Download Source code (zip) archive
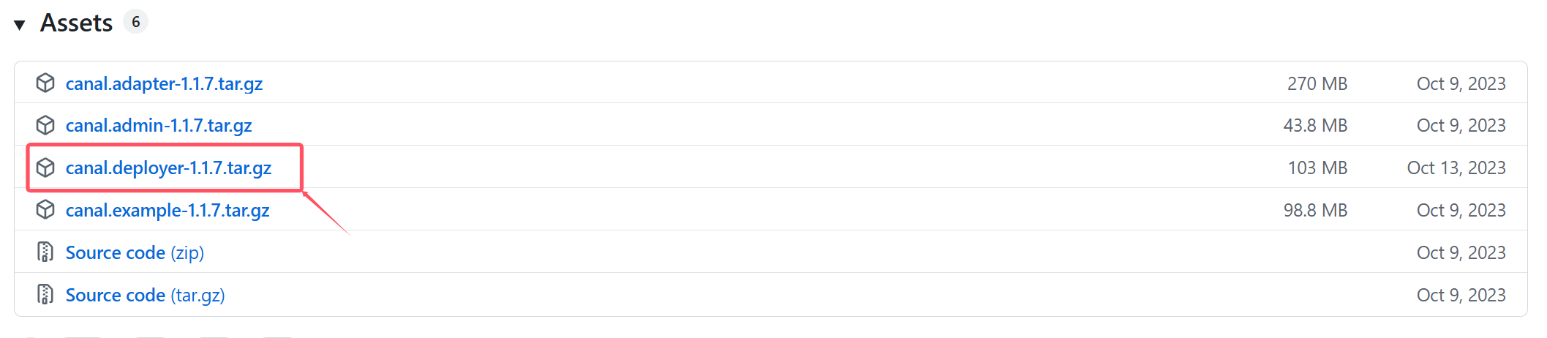The image size is (1547, 338). pyautogui.click(x=135, y=252)
